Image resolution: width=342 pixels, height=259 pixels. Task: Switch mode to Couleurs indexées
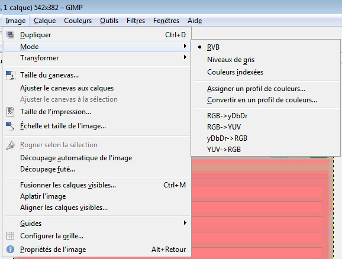pos(235,72)
